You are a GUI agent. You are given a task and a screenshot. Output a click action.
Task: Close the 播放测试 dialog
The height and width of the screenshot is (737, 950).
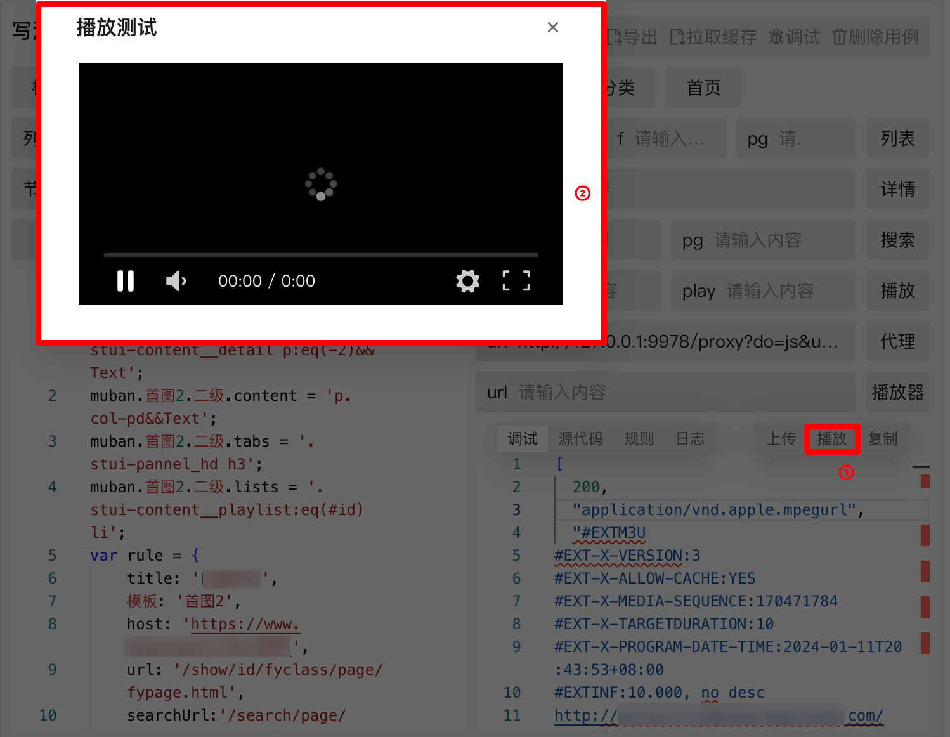tap(553, 27)
